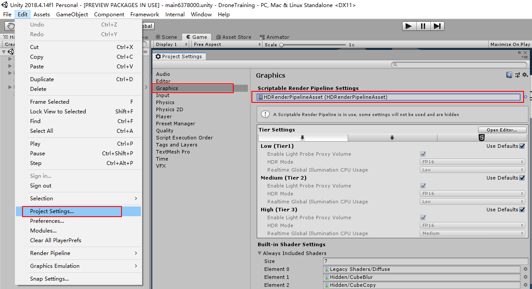Open the Medium GI CPU Usage dropdown High tier
The width and height of the screenshot is (532, 289).
click(472, 233)
